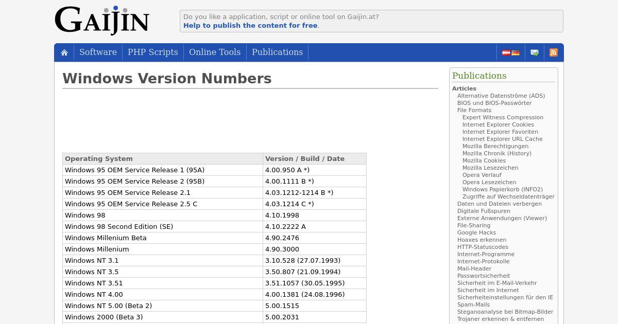Screen dimensions: 618x324
Task: Click the Articles label in the sidebar
Action: [x=464, y=88]
